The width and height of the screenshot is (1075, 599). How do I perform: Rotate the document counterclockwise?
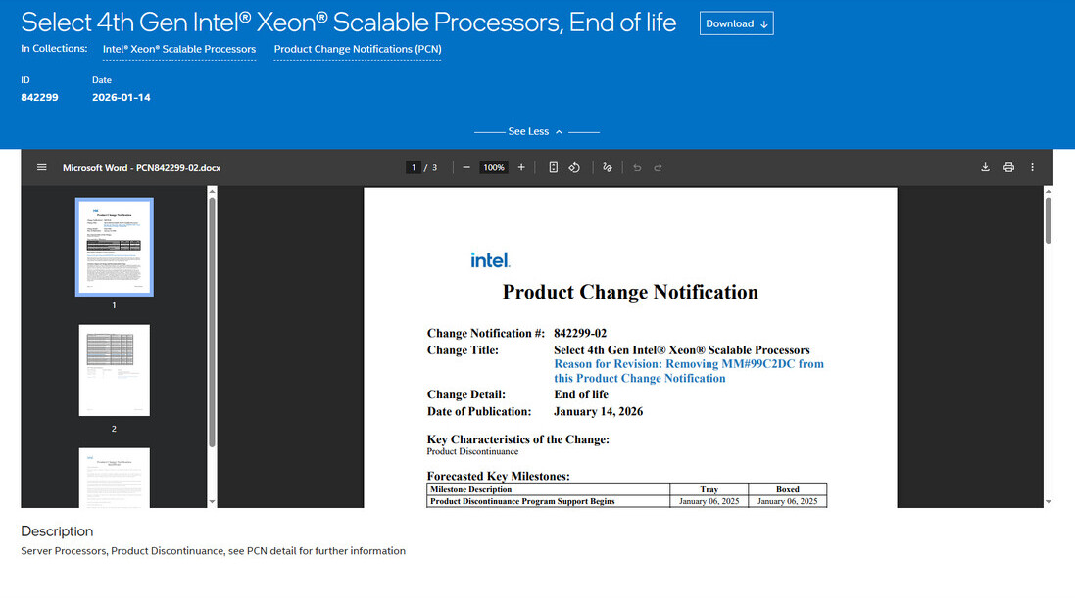pos(575,167)
